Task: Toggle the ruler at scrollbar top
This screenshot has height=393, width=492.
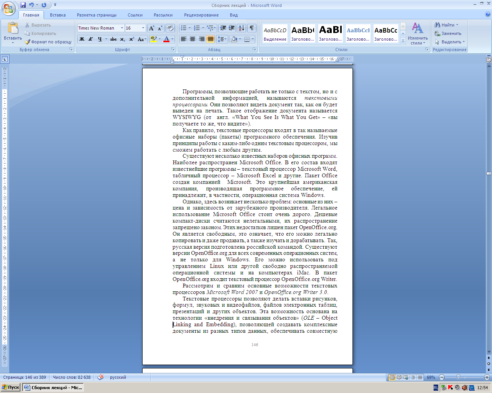Action: tap(489, 60)
